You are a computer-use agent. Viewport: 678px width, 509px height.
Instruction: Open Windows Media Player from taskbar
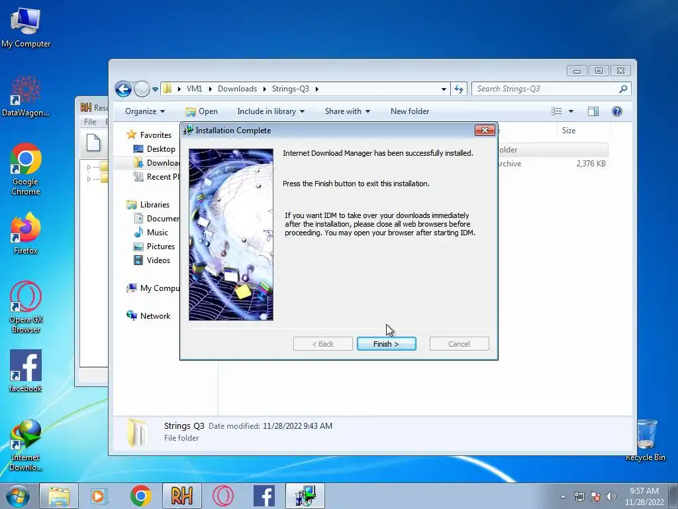pyautogui.click(x=99, y=496)
